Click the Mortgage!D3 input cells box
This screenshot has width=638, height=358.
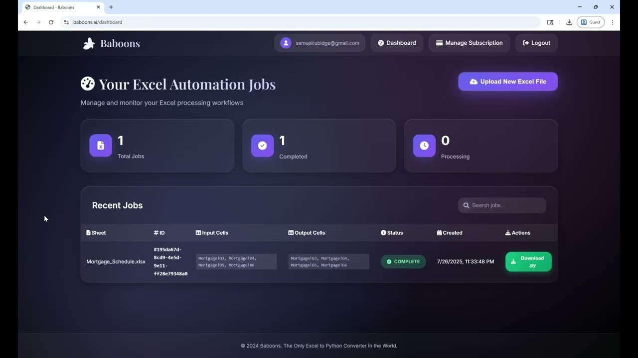pos(236,262)
